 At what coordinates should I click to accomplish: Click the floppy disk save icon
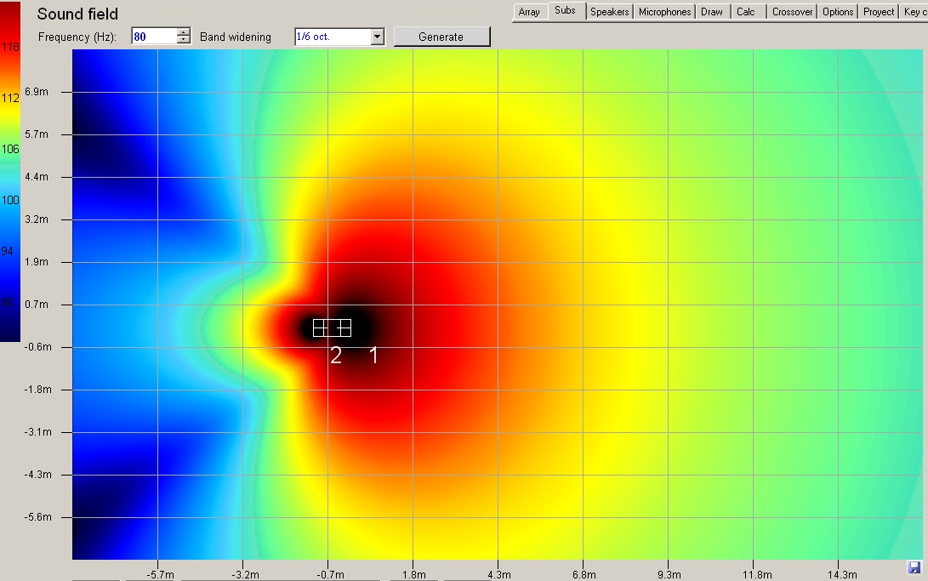(x=914, y=567)
